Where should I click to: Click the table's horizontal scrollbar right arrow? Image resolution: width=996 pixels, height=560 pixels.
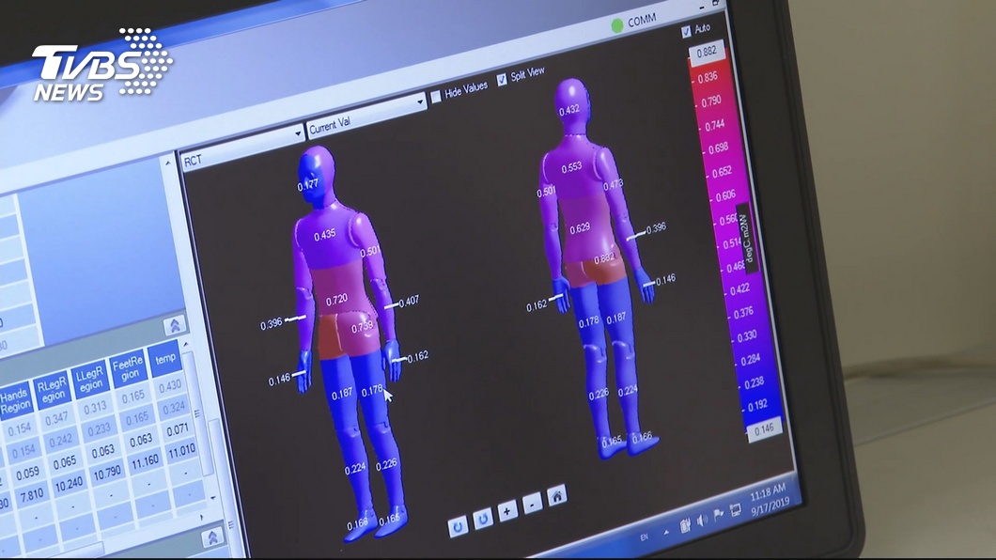(x=202, y=518)
